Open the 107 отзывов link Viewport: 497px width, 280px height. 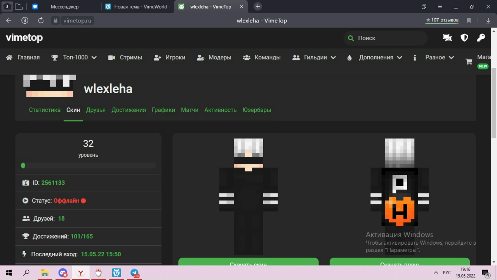point(442,20)
